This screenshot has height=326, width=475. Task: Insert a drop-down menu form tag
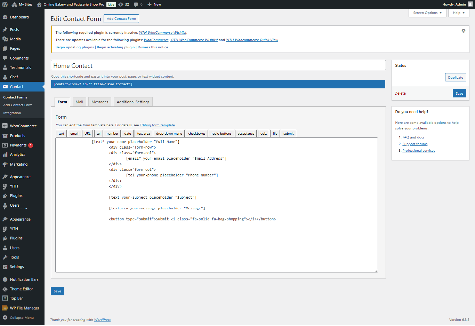pyautogui.click(x=169, y=133)
